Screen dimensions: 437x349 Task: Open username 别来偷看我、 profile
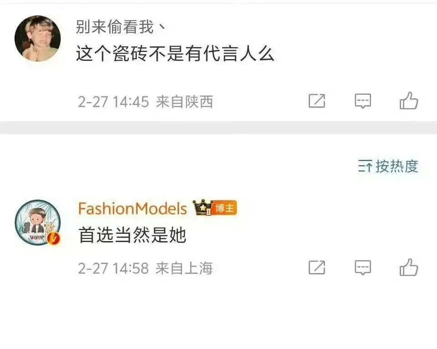121,27
